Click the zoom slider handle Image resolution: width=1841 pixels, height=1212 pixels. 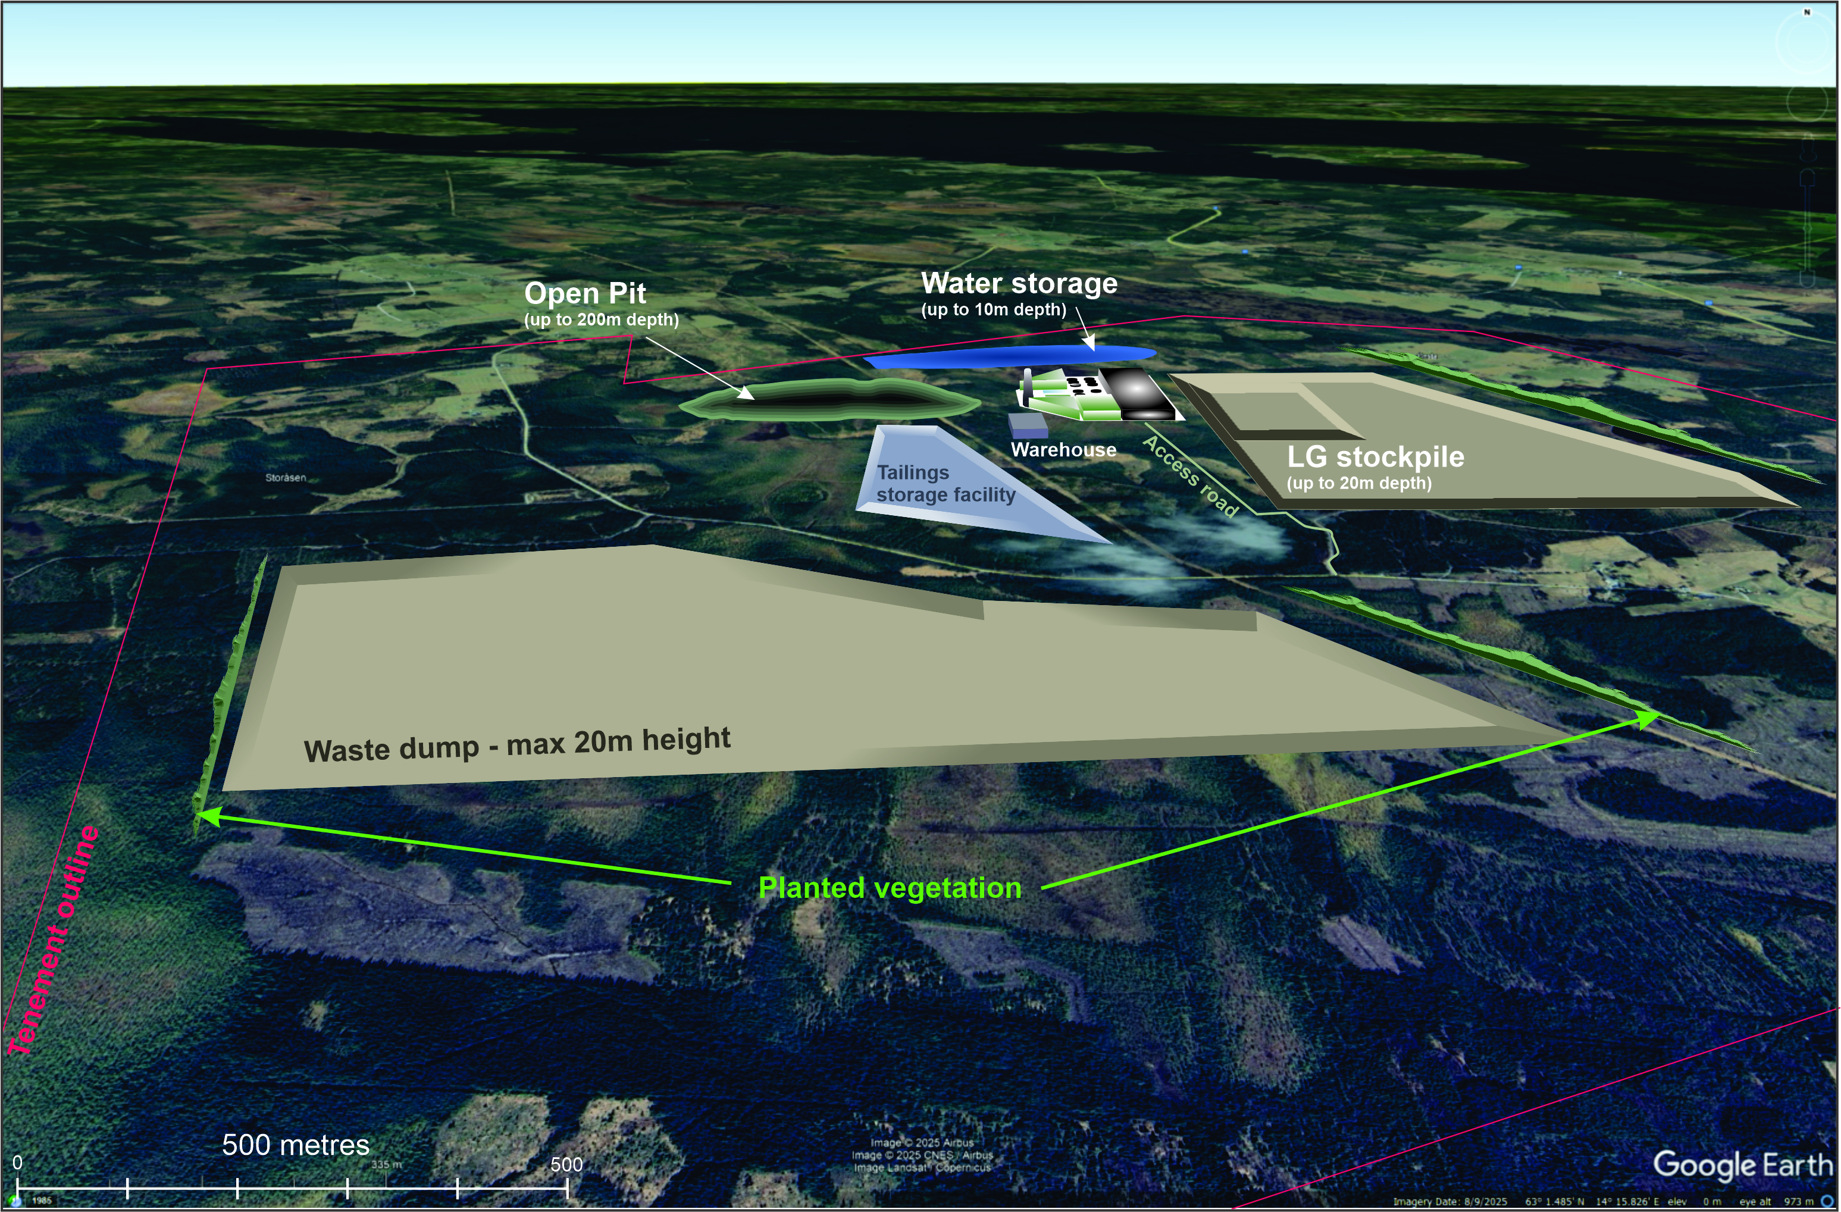[1807, 228]
